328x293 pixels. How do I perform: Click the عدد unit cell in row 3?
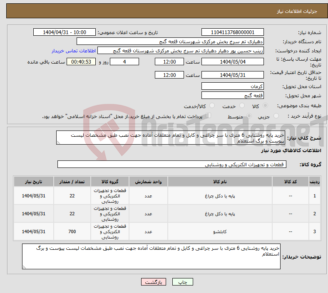pyautogui.click(x=148, y=231)
